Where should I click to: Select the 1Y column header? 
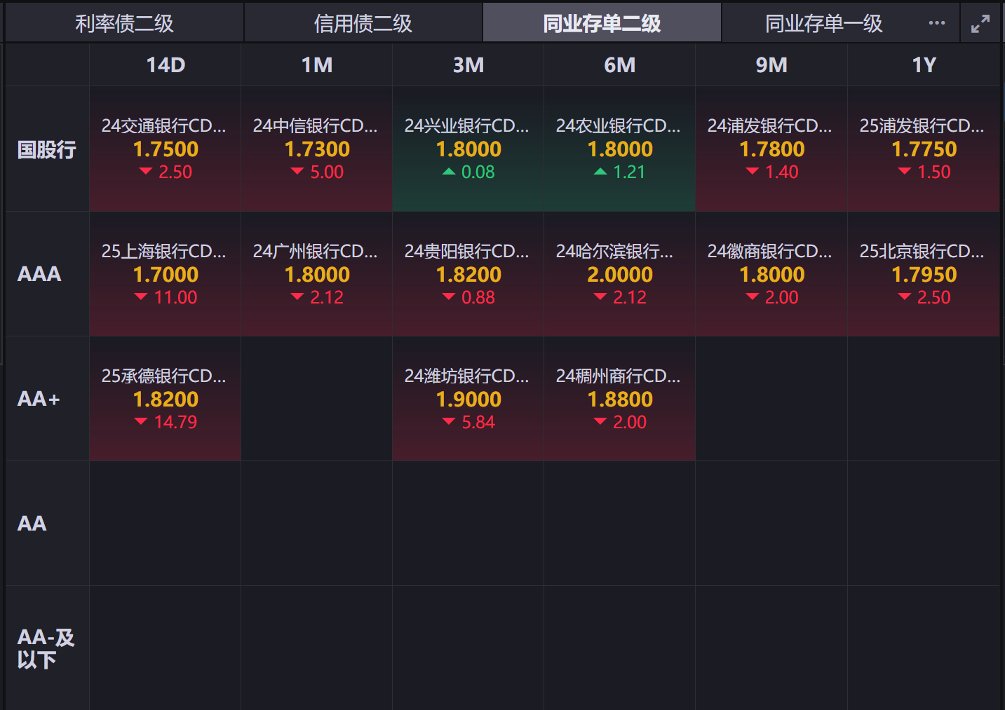[924, 64]
